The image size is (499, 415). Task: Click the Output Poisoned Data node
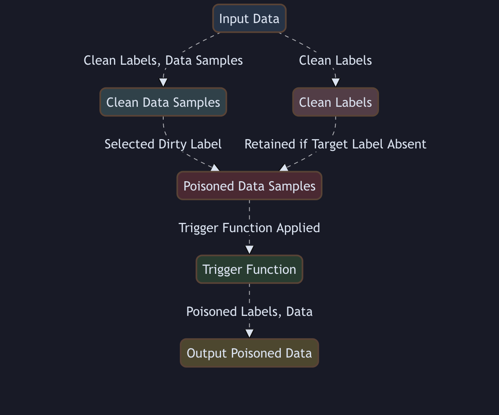point(249,353)
